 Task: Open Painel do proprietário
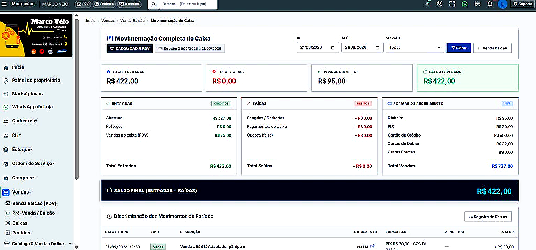pyautogui.click(x=36, y=81)
